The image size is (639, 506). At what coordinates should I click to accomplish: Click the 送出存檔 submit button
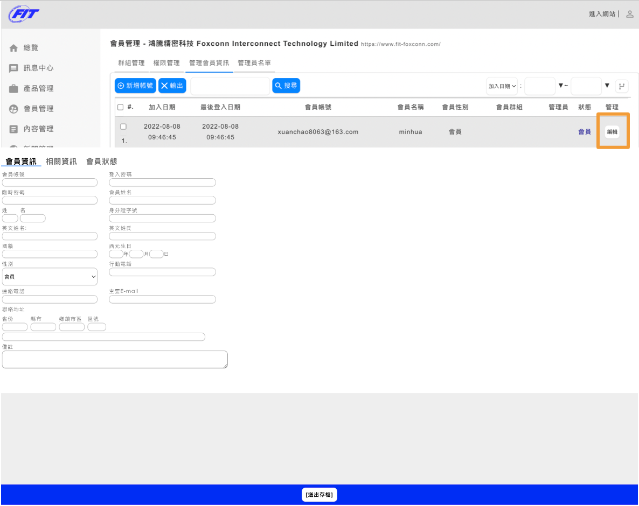click(x=319, y=495)
